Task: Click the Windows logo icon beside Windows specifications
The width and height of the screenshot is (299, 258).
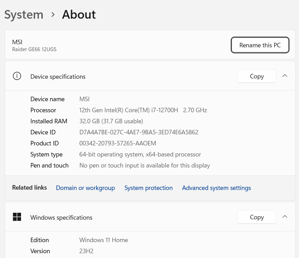Action: pyautogui.click(x=17, y=217)
